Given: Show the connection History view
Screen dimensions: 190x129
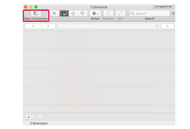Looking at the screenshot, I should click(x=73, y=14).
